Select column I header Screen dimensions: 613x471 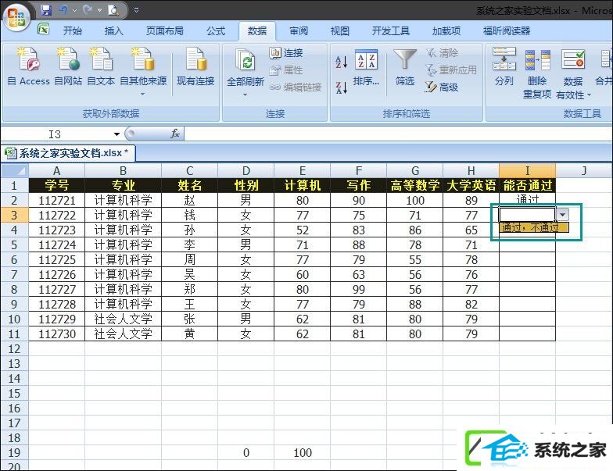[527, 170]
